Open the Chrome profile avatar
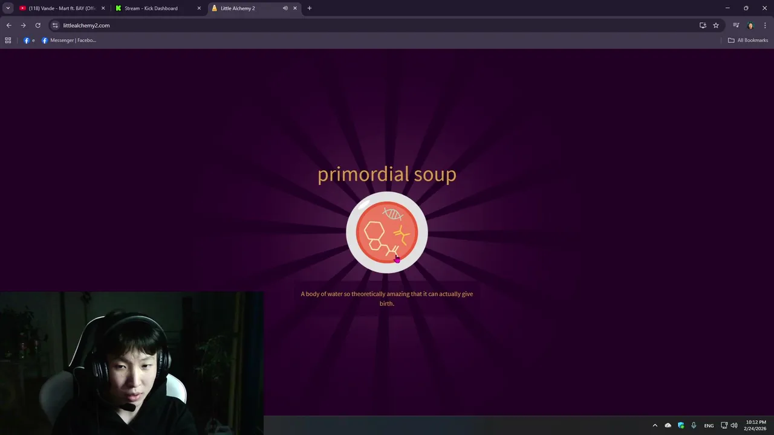The width and height of the screenshot is (774, 435). (750, 25)
